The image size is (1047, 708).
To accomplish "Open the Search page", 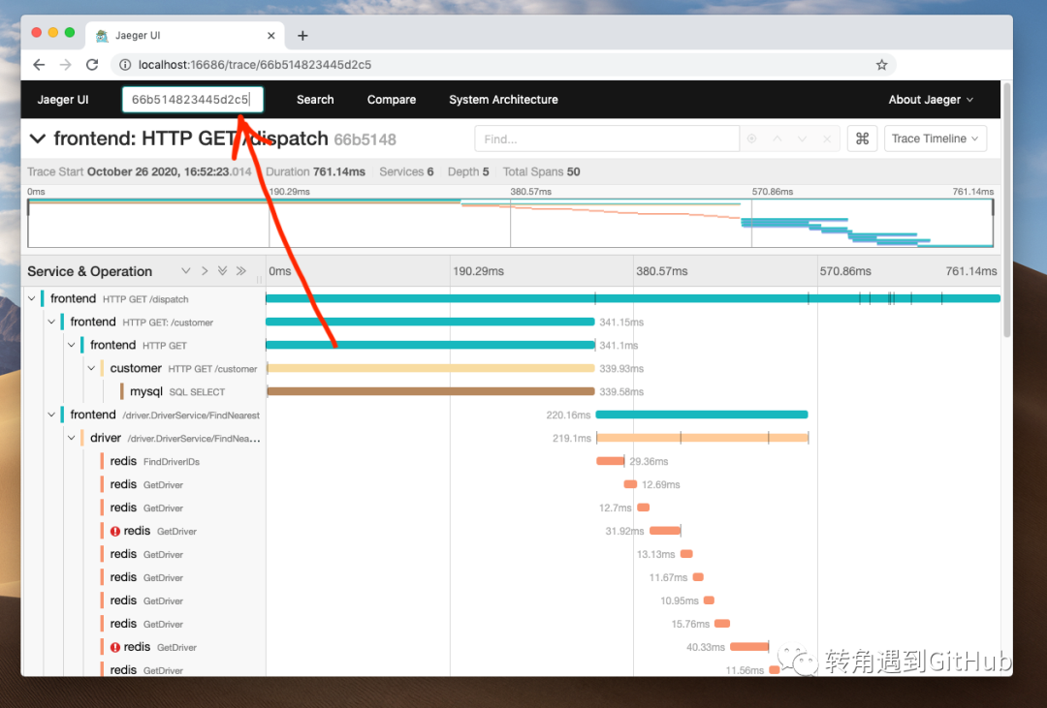I will pyautogui.click(x=315, y=100).
